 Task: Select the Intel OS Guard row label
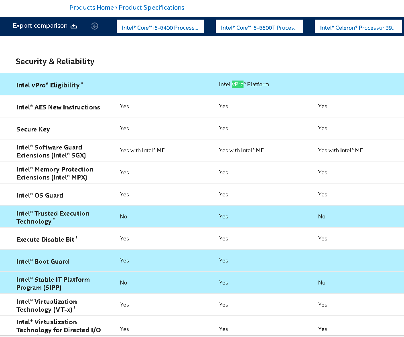[40, 195]
